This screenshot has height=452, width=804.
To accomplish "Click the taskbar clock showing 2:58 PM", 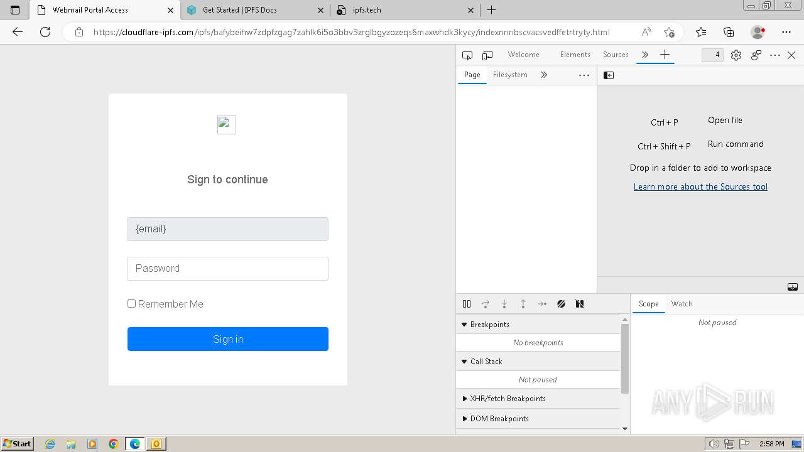I will click(x=771, y=444).
